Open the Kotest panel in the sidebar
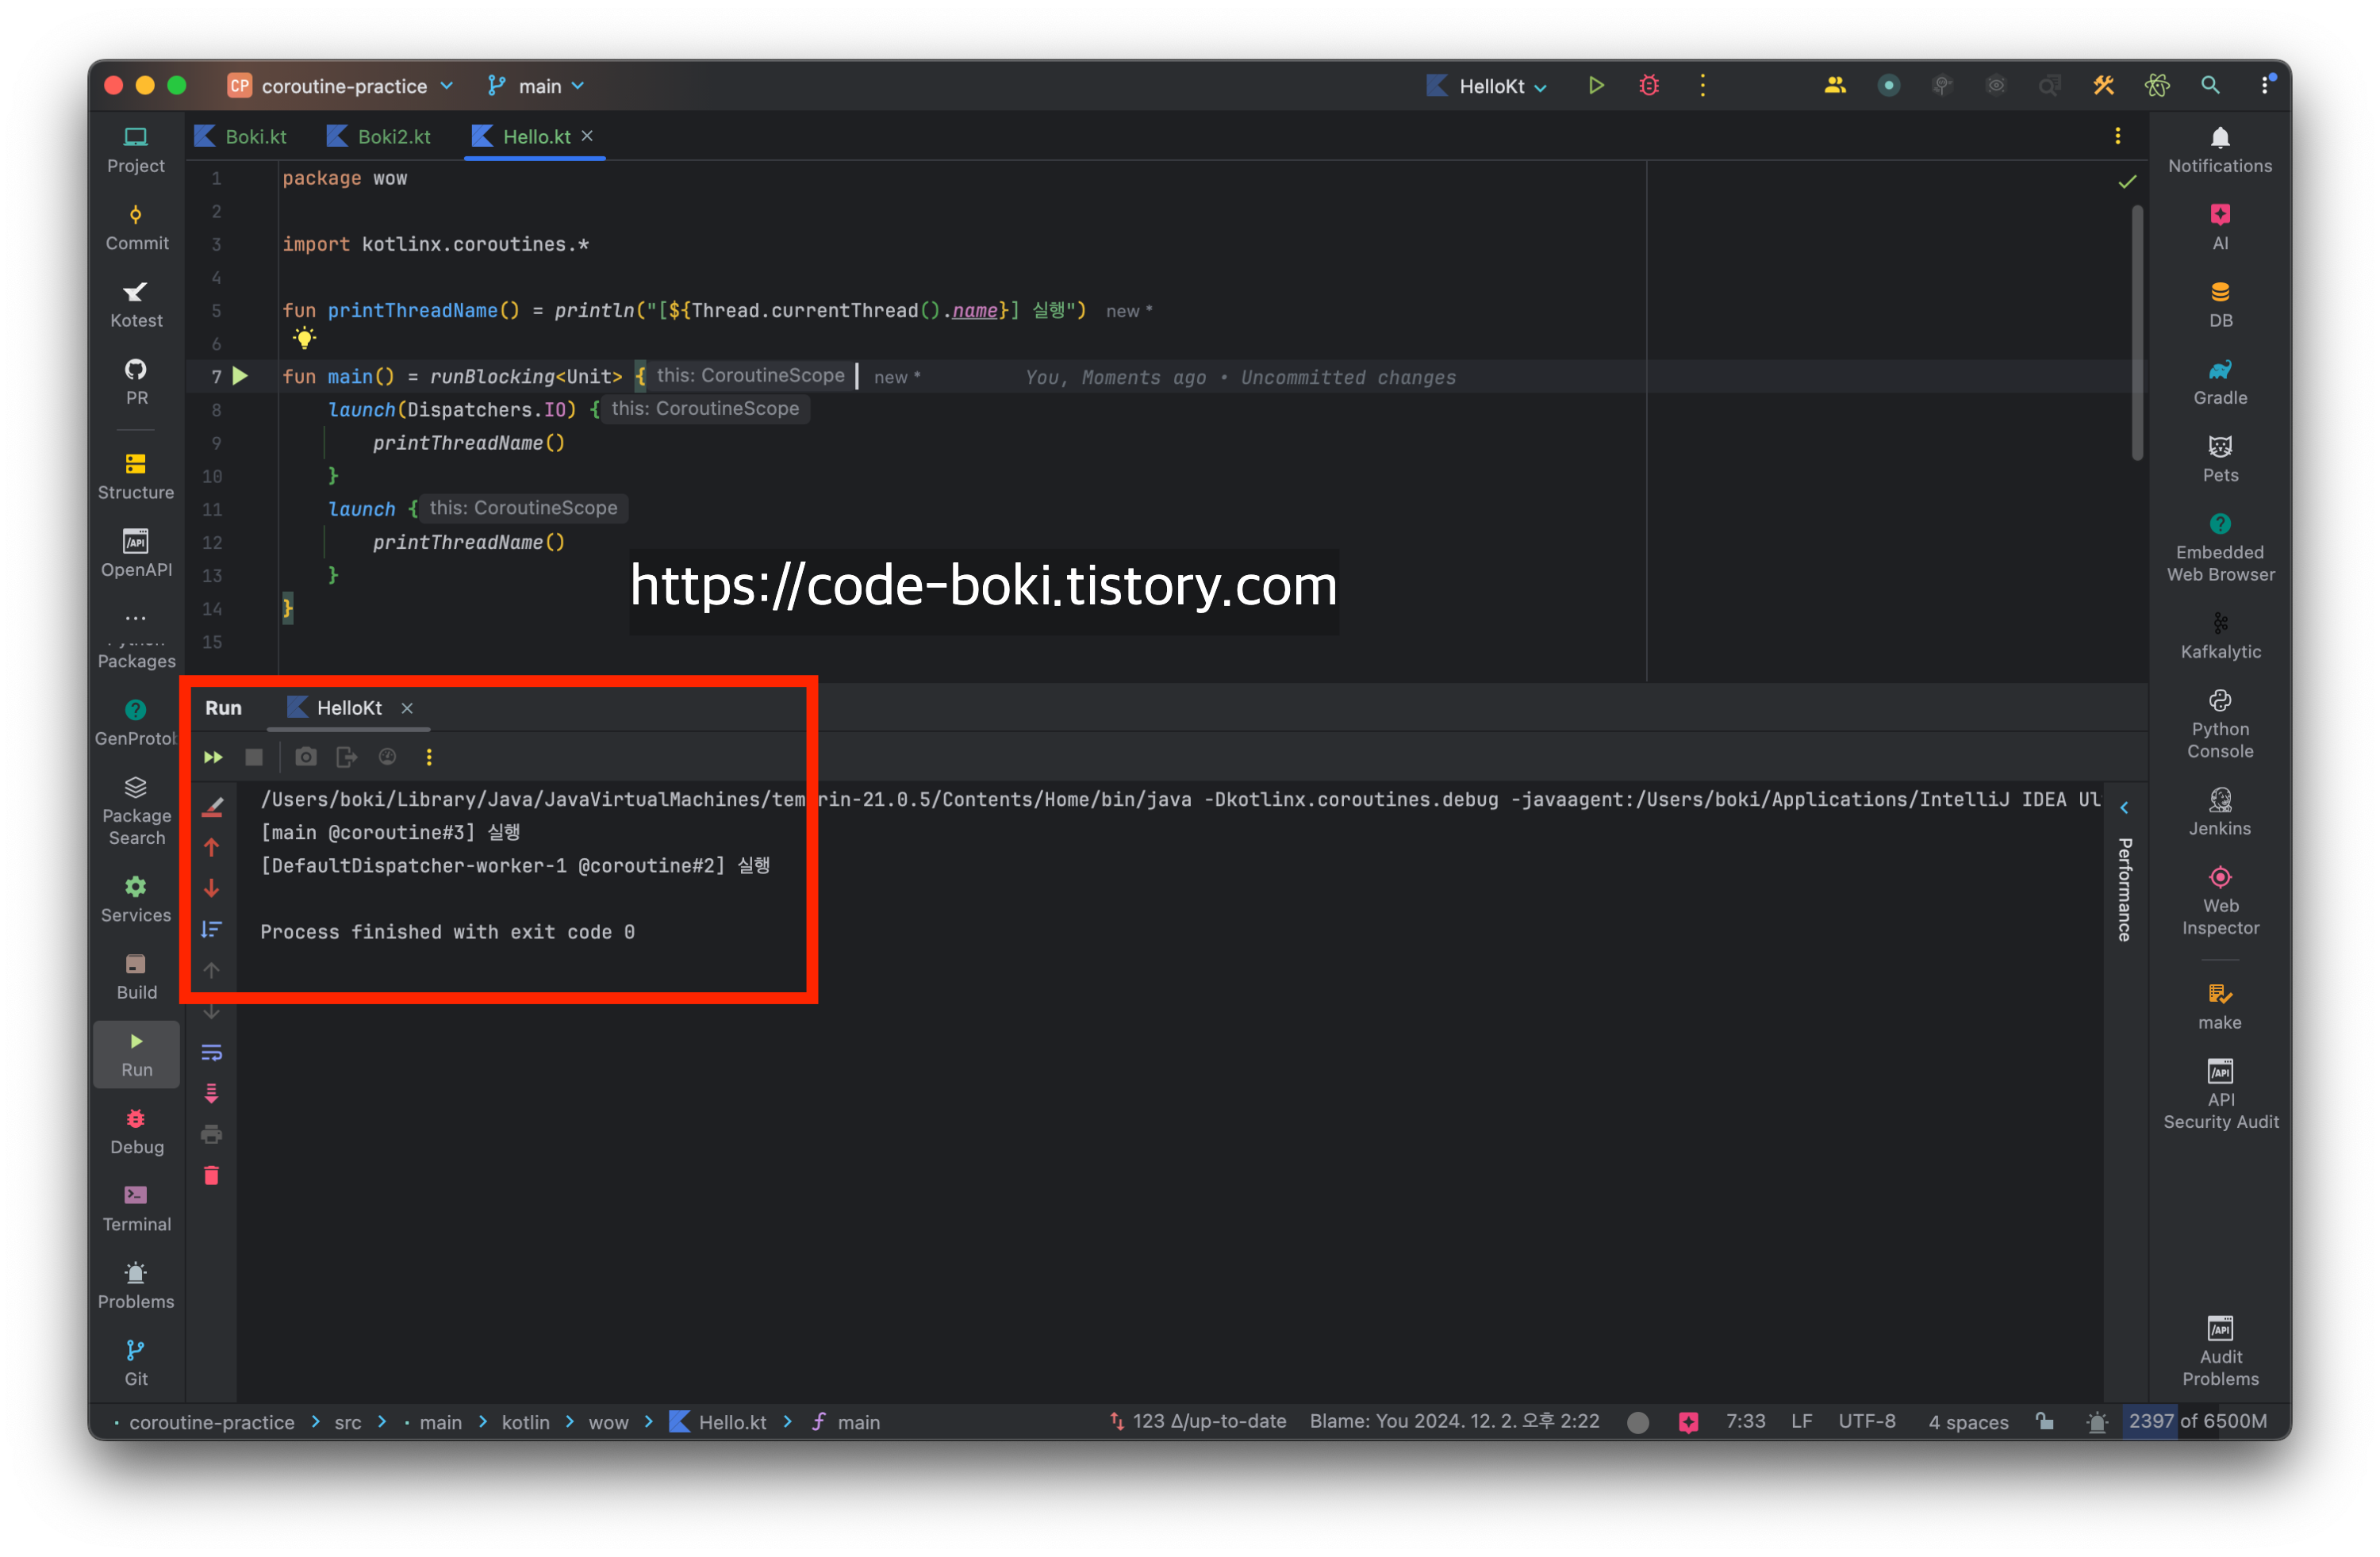This screenshot has height=1557, width=2380. [x=136, y=304]
